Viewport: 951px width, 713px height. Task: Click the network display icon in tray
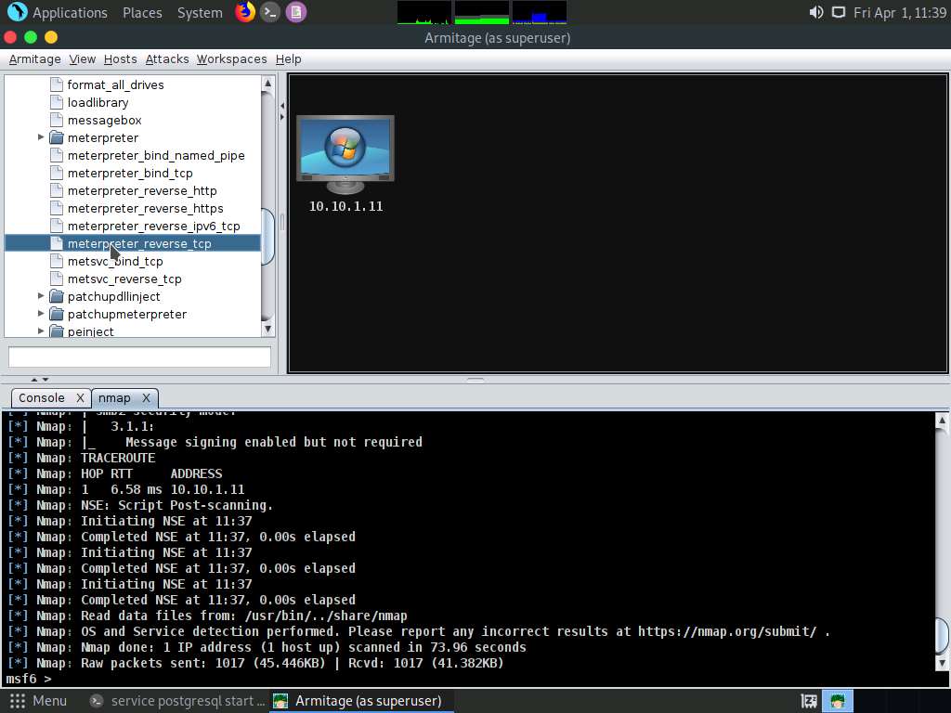pyautogui.click(x=838, y=12)
